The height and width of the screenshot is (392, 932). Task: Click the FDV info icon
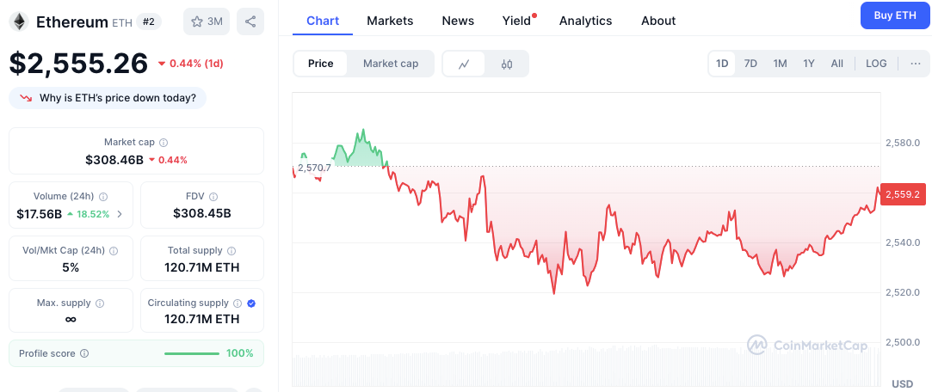[213, 197]
